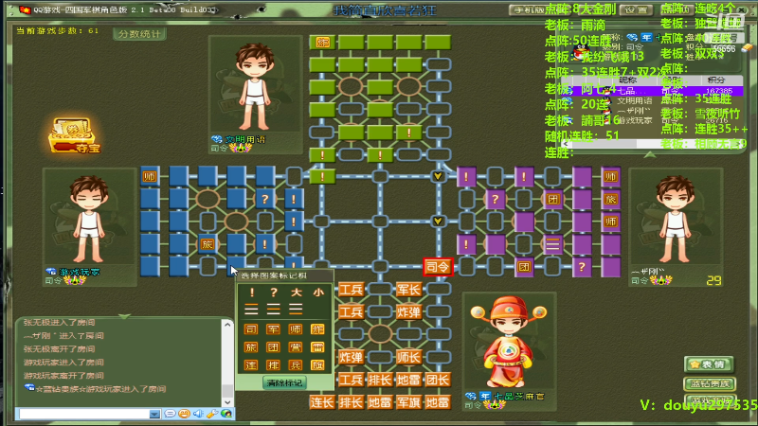758x426 pixels.
Task: Click the blue piece marked 师
Action: click(150, 177)
